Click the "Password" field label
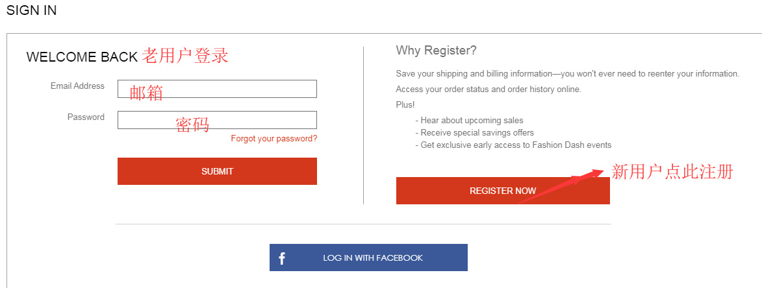 pyautogui.click(x=86, y=117)
